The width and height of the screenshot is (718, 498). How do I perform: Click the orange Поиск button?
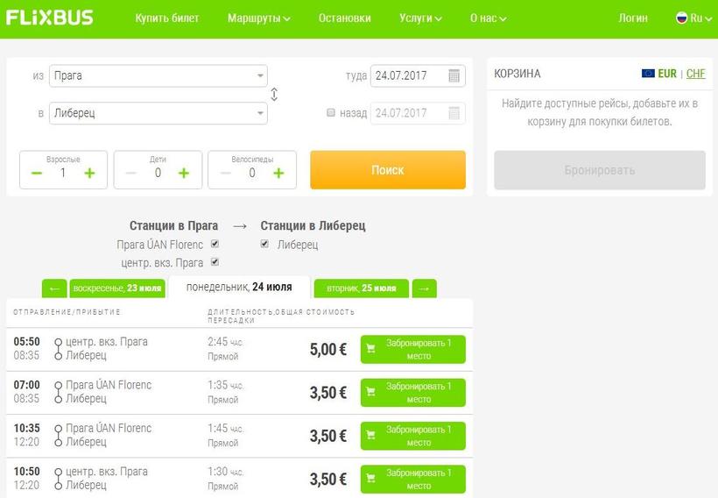[x=388, y=170]
